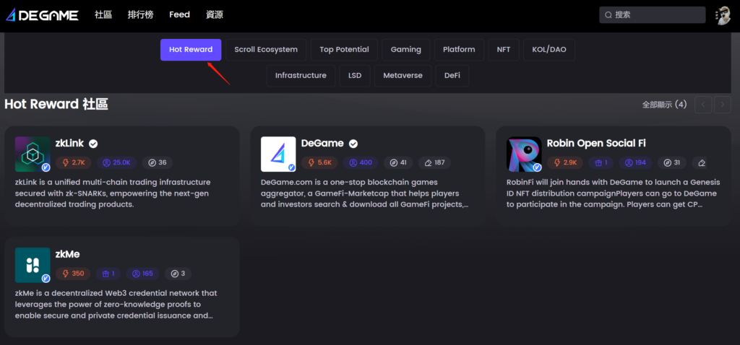This screenshot has width=740, height=345.
Task: Click the verification badge on zkLink logo
Action: (x=46, y=167)
